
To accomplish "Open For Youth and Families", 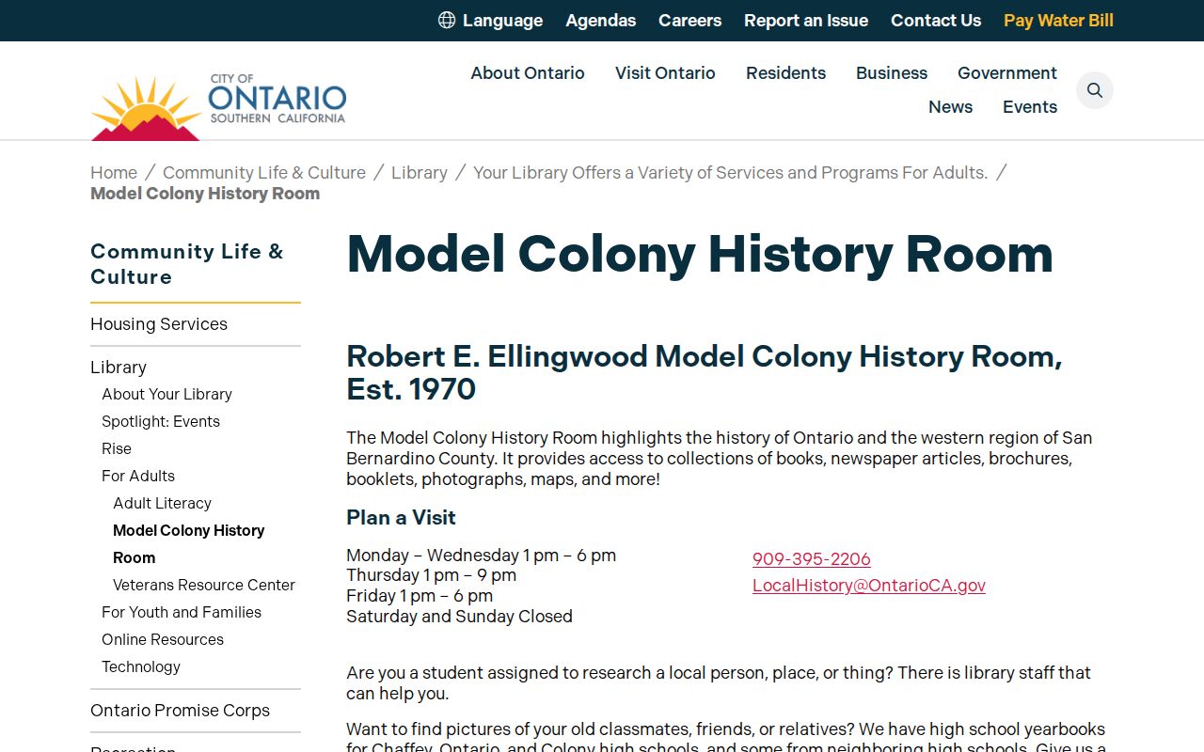I will [182, 612].
